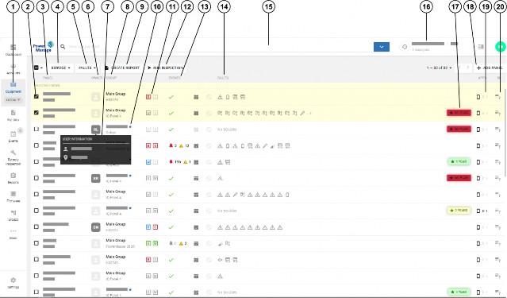Open the group dropdown arrow in the RL row
The height and width of the screenshot is (298, 507).
[x=131, y=126]
